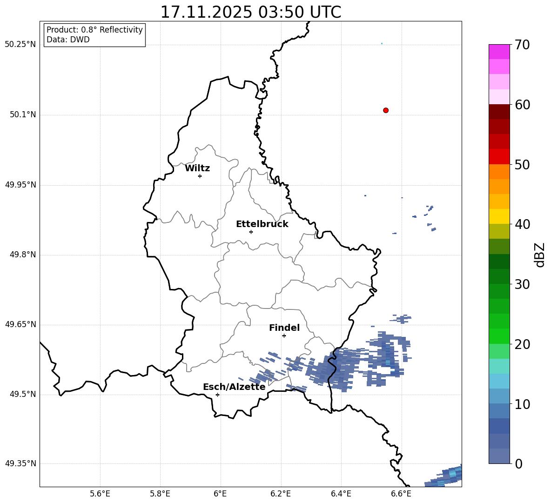The image size is (551, 503).
Task: Click the title 17.11.2025 03:50 UTC
Action: click(251, 12)
